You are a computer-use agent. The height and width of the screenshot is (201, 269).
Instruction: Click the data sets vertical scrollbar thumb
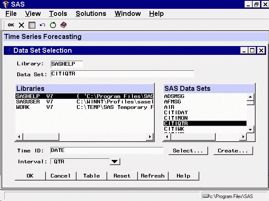[x=251, y=103]
